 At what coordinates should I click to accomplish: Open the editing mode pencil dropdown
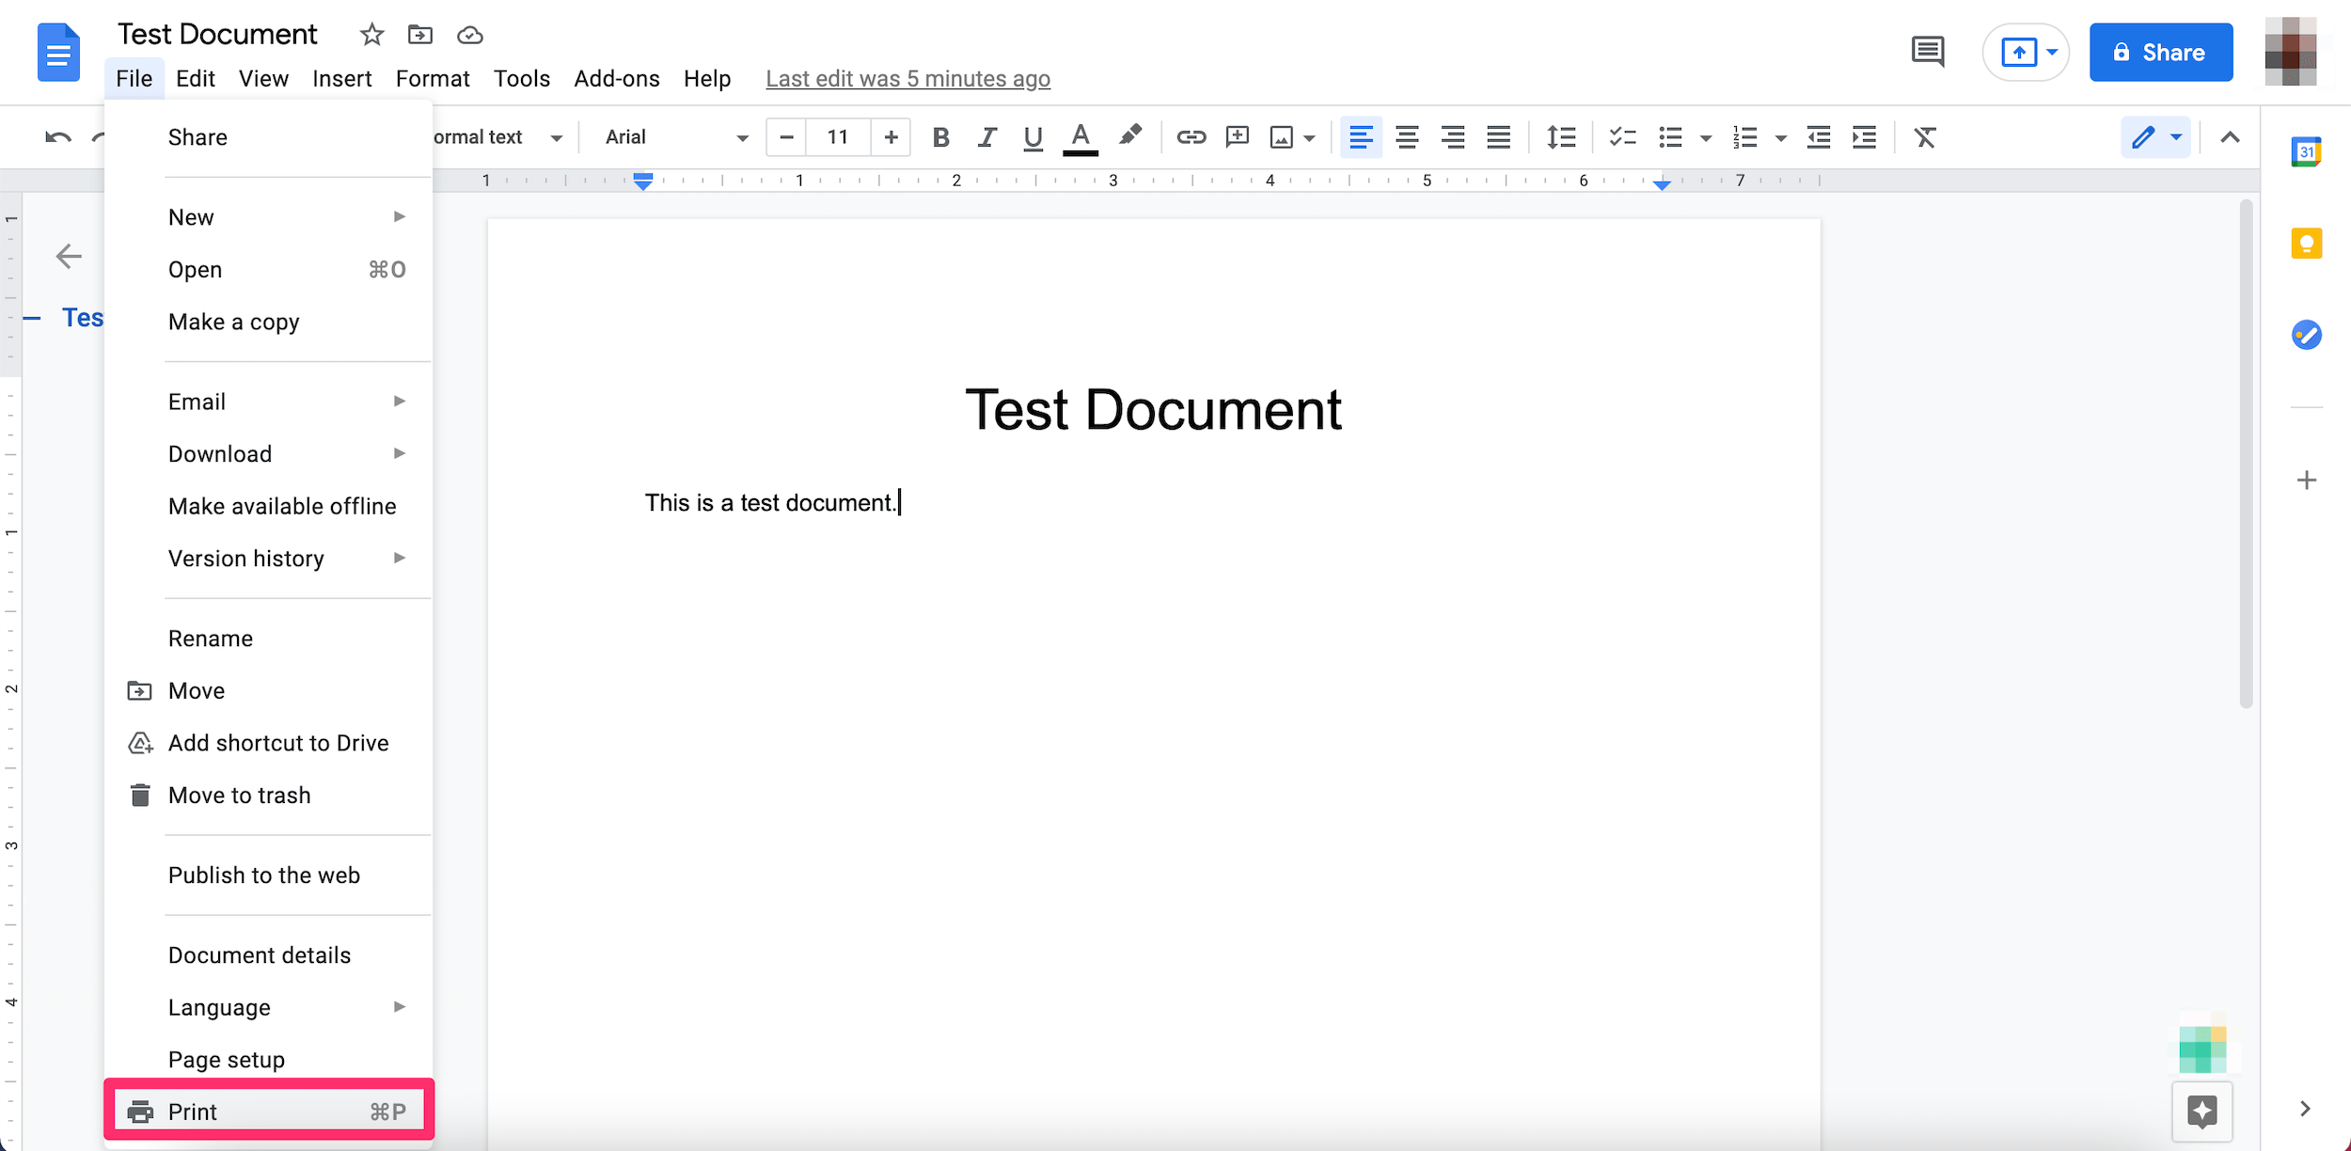click(x=2156, y=137)
